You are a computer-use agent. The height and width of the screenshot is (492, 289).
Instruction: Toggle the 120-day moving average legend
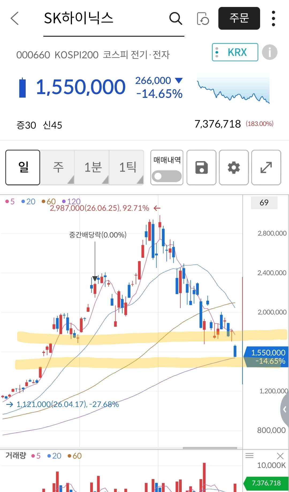71,201
